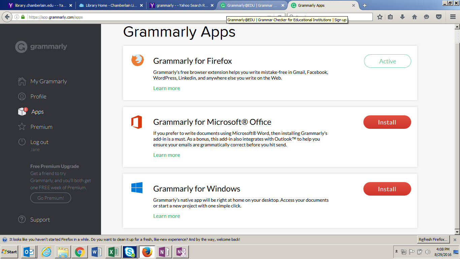Show bookmarks list icon
This screenshot has width=460, height=259.
coord(390,17)
